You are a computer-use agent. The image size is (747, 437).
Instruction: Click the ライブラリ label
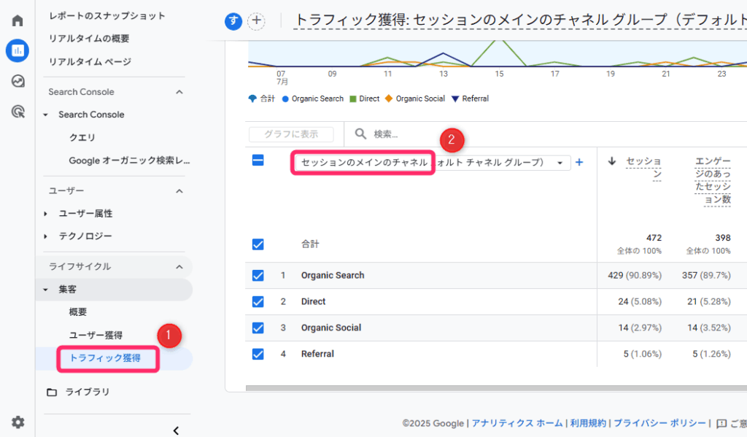point(88,392)
